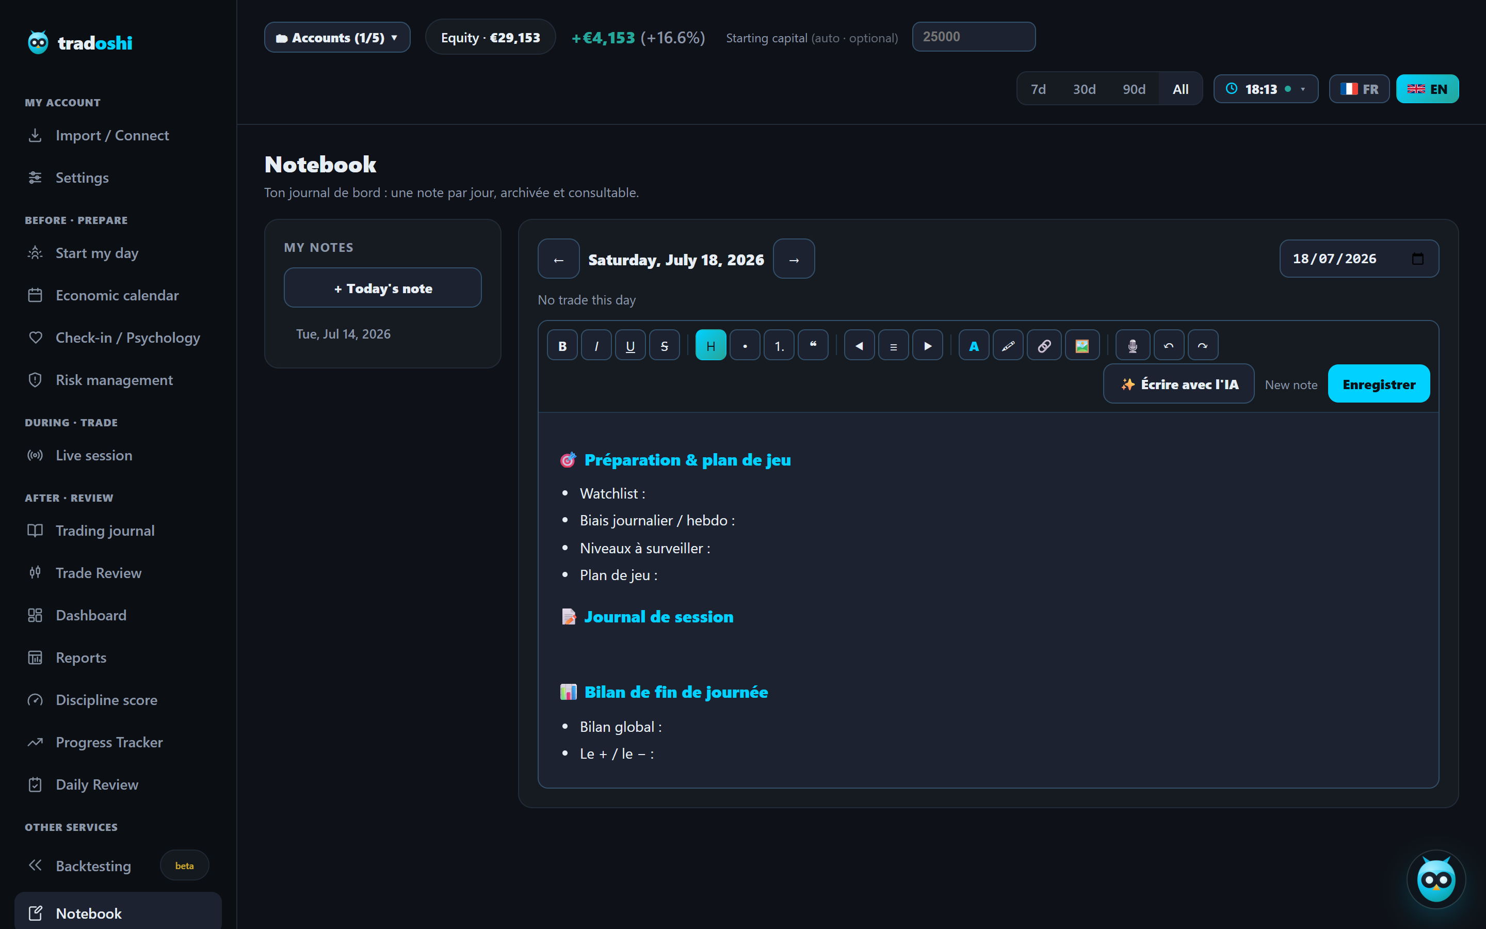
Task: Select the 7d time range
Action: 1038,89
